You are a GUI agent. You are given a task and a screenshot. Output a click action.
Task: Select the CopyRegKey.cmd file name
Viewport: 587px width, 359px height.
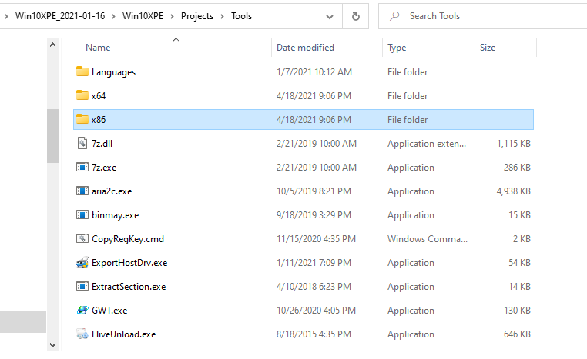[x=128, y=239]
